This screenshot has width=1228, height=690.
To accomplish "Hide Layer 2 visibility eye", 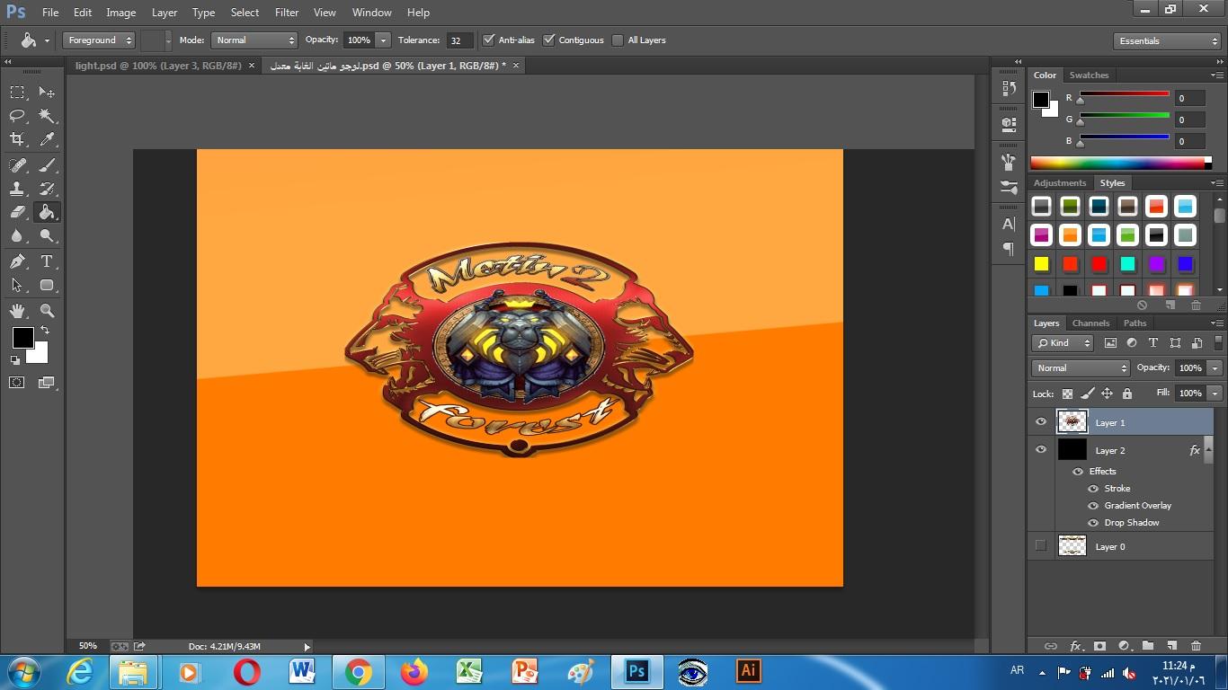I will coord(1041,450).
